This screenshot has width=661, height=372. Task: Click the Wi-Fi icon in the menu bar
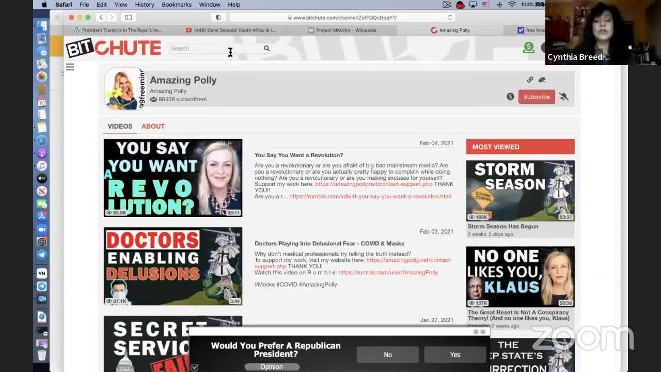click(512, 5)
